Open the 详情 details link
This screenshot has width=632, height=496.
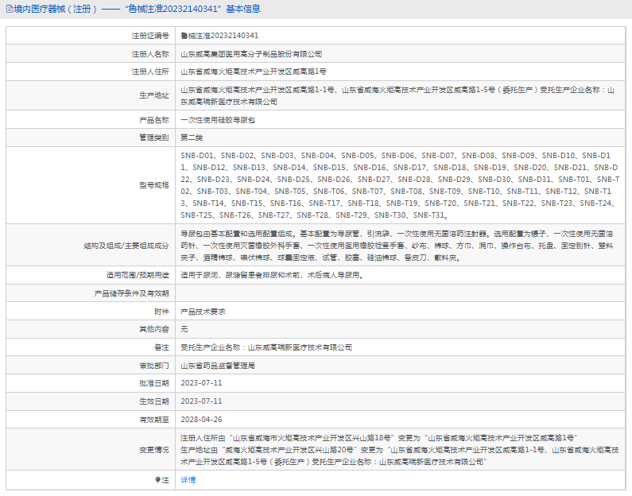point(188,480)
